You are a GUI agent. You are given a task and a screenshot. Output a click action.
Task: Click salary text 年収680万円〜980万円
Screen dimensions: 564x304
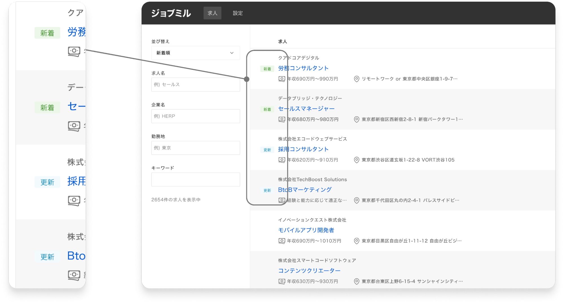pos(313,119)
